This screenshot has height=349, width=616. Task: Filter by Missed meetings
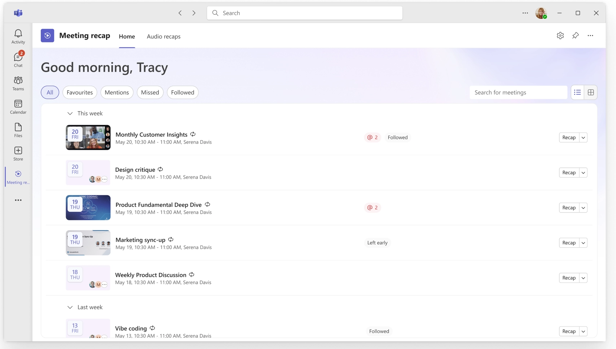[150, 92]
